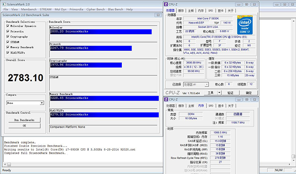296x174 pixels.
Task: Open the Membench menu
Action: [29, 9]
